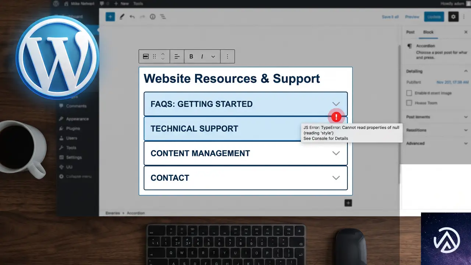The width and height of the screenshot is (471, 265).
Task: Tick the second checkbox in sidebar
Action: click(x=409, y=103)
